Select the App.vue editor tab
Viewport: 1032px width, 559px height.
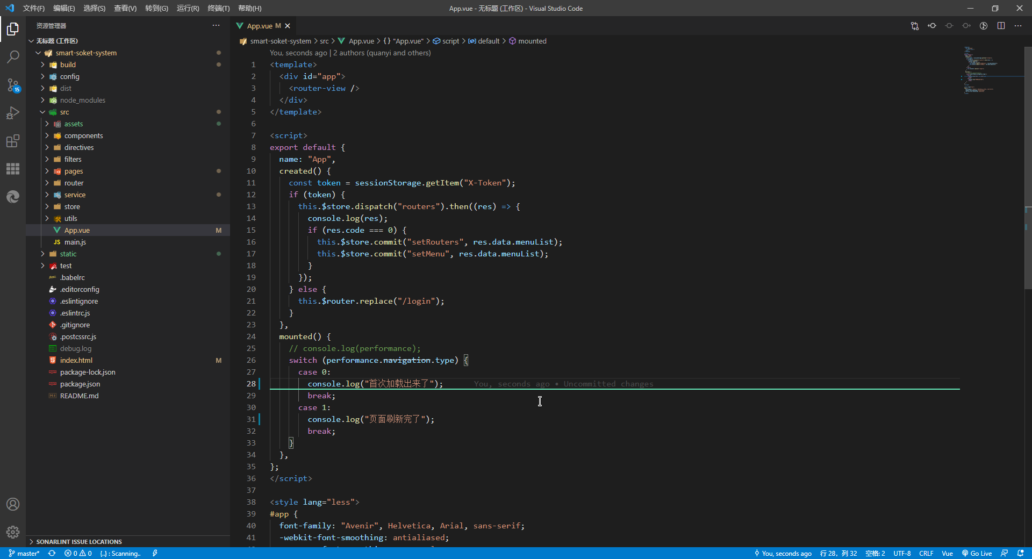click(264, 26)
